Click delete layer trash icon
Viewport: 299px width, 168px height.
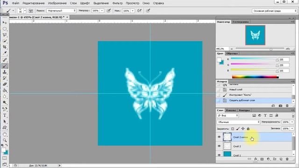[287, 159]
